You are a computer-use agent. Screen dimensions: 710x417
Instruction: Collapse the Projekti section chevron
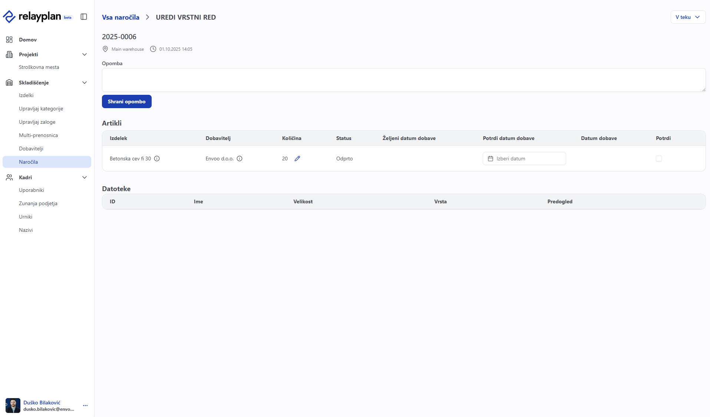[x=85, y=54]
